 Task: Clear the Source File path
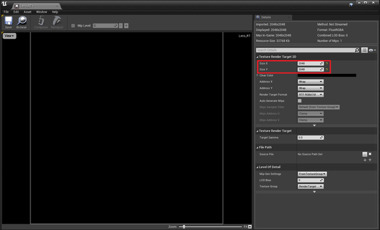click(x=370, y=154)
